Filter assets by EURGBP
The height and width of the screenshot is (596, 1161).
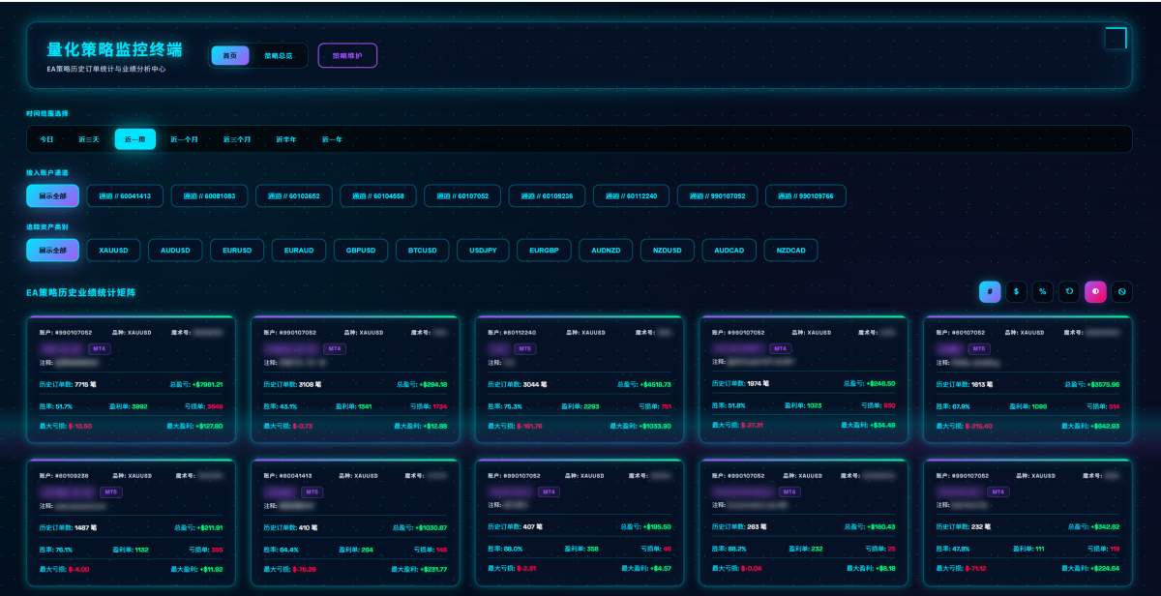545,250
